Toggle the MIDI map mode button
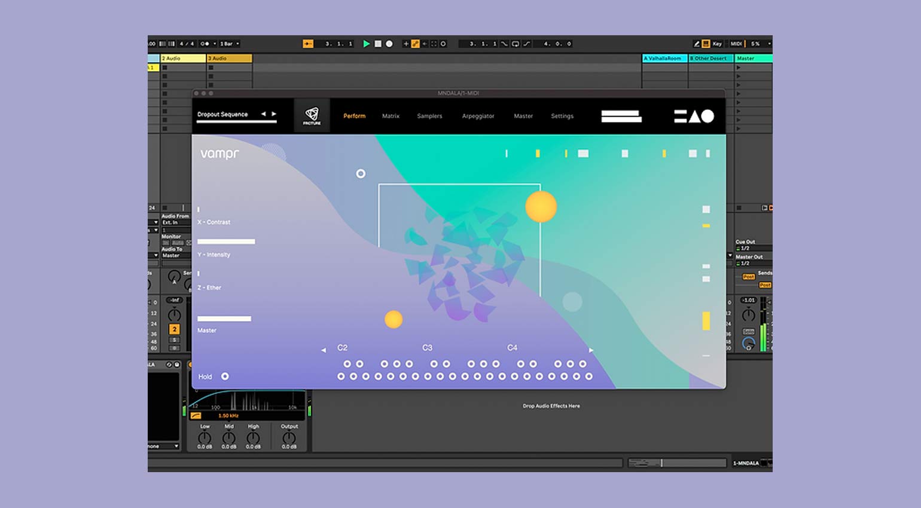921x508 pixels. [736, 44]
